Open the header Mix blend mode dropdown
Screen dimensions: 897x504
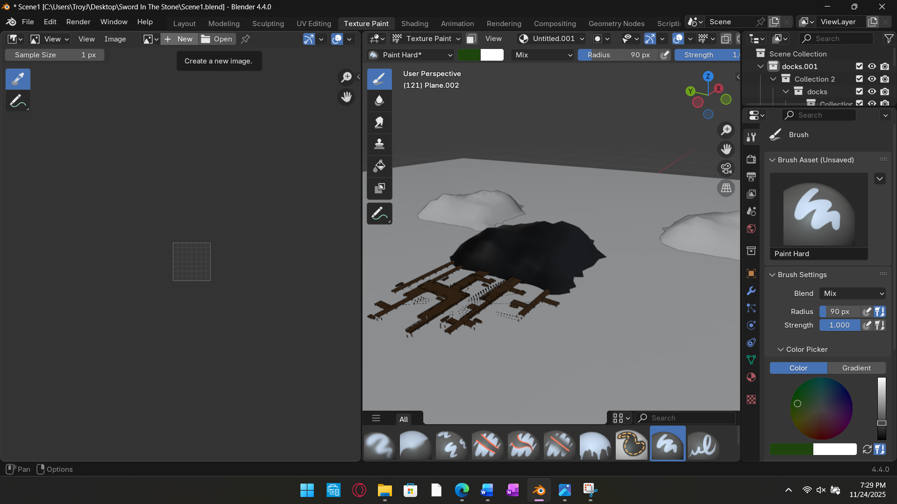pos(543,55)
